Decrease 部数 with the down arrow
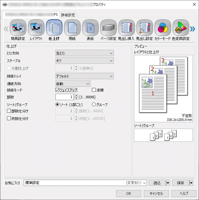Image resolution: width=199 pixels, height=200 pixels. (76, 98)
